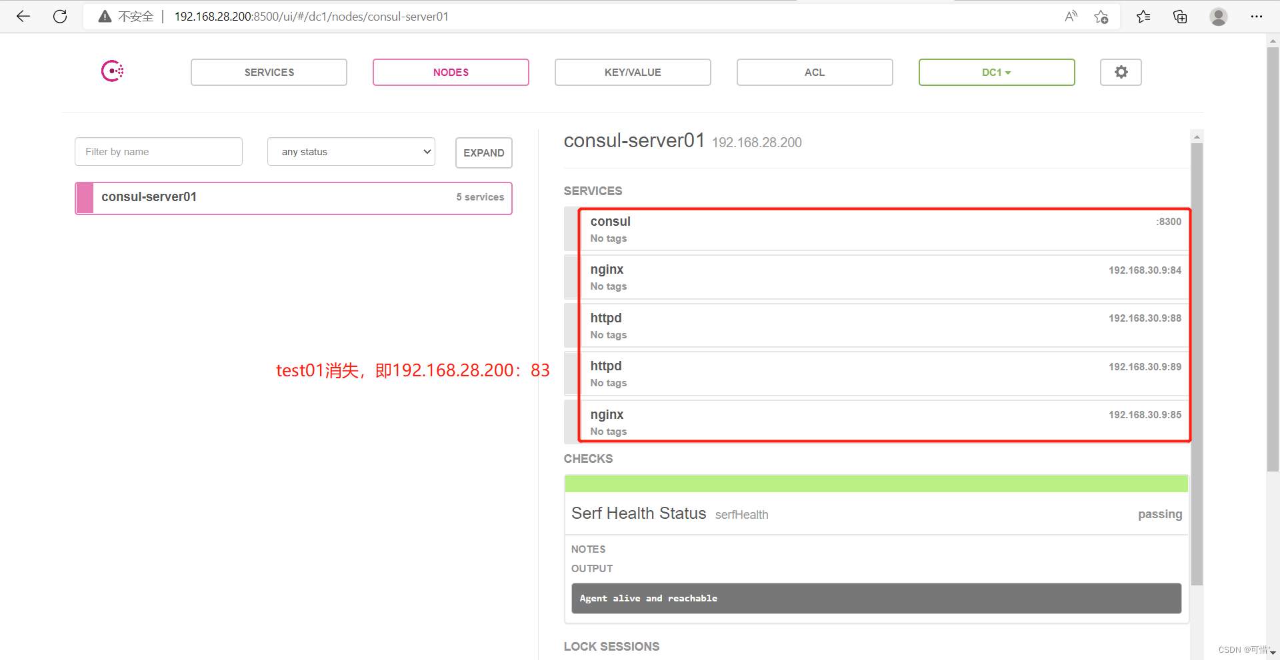The height and width of the screenshot is (660, 1280).
Task: Expand the DC1 datacenter dropdown
Action: click(997, 72)
